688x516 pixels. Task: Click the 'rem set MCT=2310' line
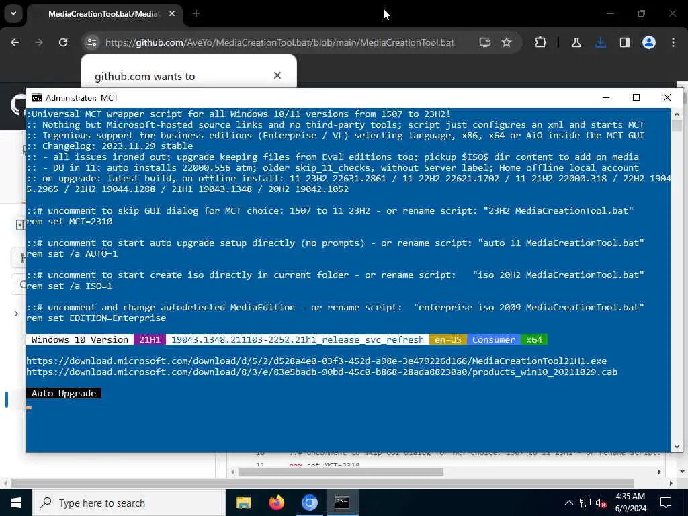click(x=69, y=222)
